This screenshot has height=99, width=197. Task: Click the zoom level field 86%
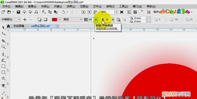tap(107, 12)
